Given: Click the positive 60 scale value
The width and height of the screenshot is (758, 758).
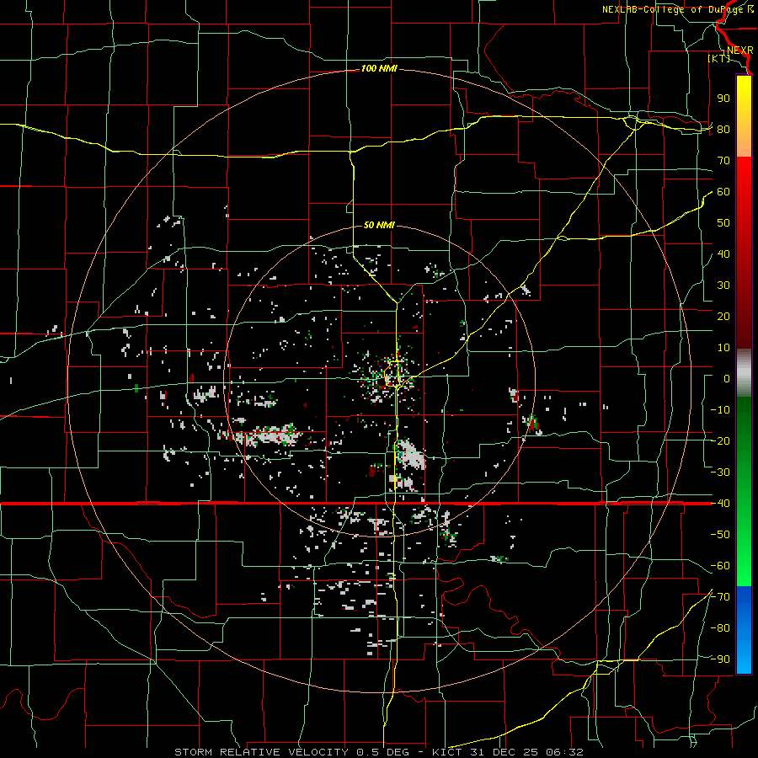Looking at the screenshot, I should pyautogui.click(x=723, y=192).
